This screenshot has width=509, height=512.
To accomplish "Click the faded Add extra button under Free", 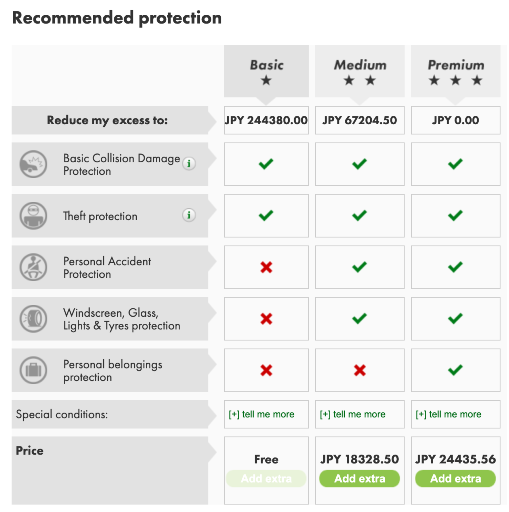I will click(x=266, y=479).
